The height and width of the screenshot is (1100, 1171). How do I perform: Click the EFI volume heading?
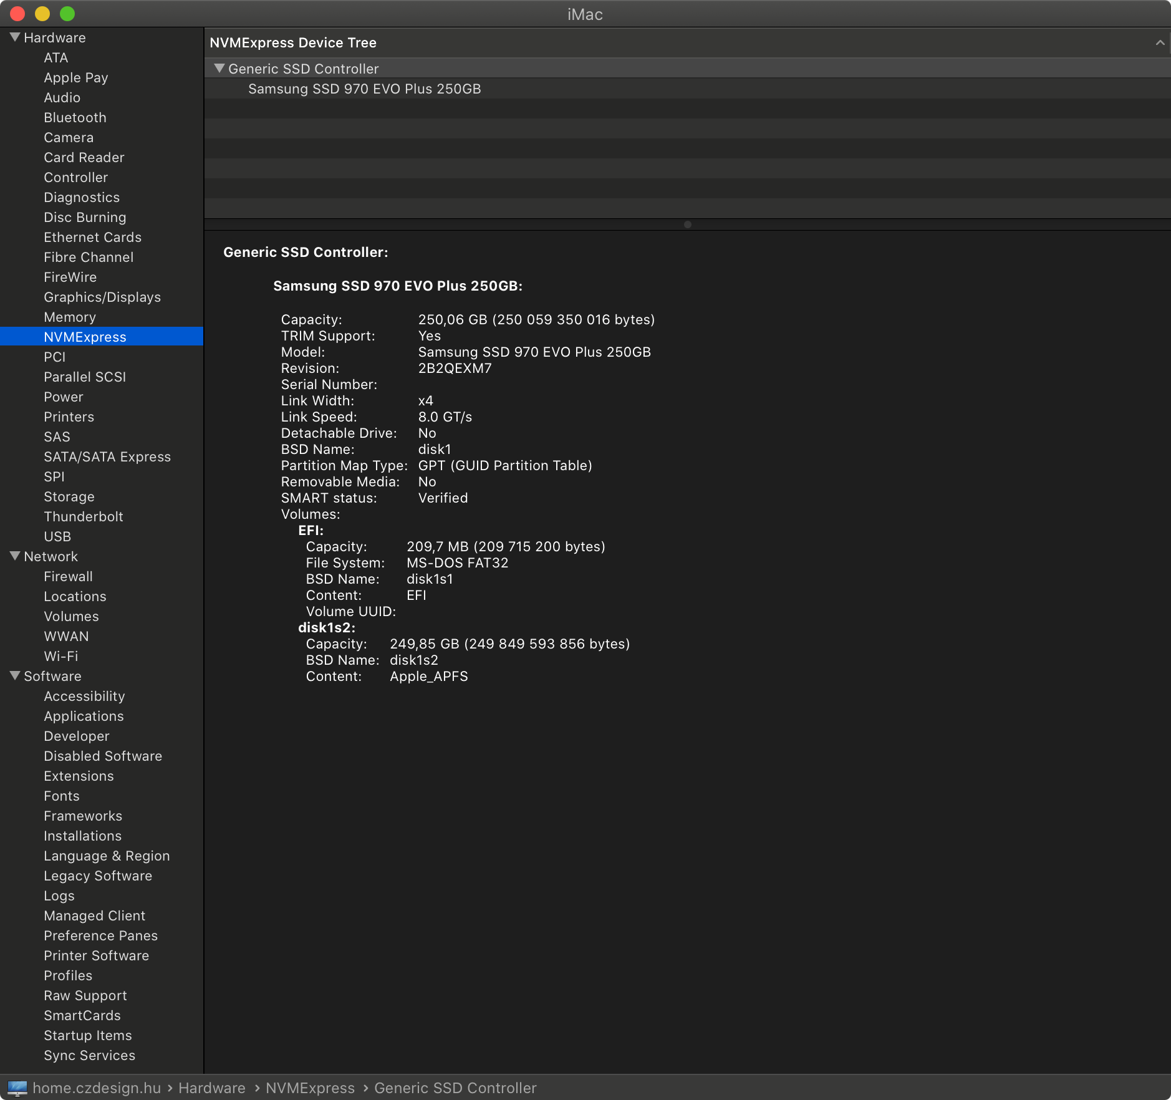311,530
